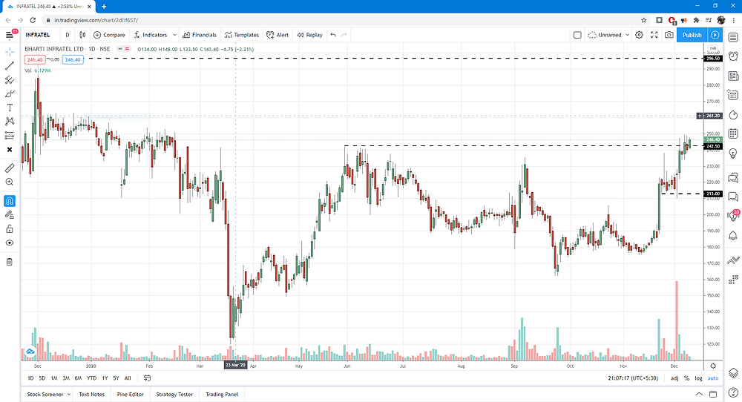Screen dimensions: 742x402
Task: Click the 5Y time range button
Action: coord(116,378)
